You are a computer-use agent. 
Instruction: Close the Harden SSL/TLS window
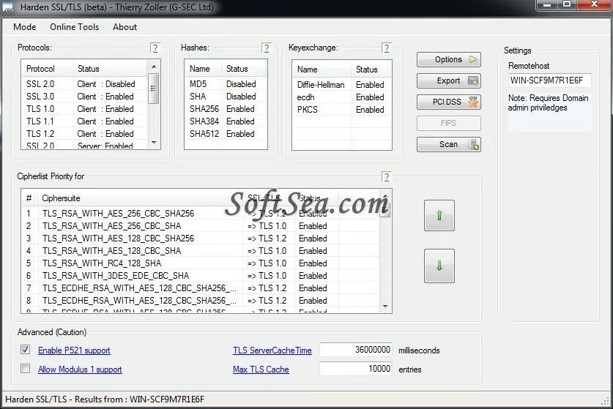(x=594, y=4)
